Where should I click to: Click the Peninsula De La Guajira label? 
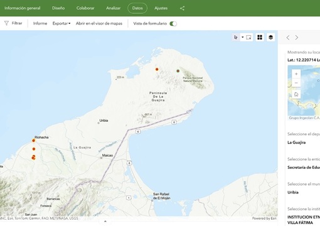point(158,97)
